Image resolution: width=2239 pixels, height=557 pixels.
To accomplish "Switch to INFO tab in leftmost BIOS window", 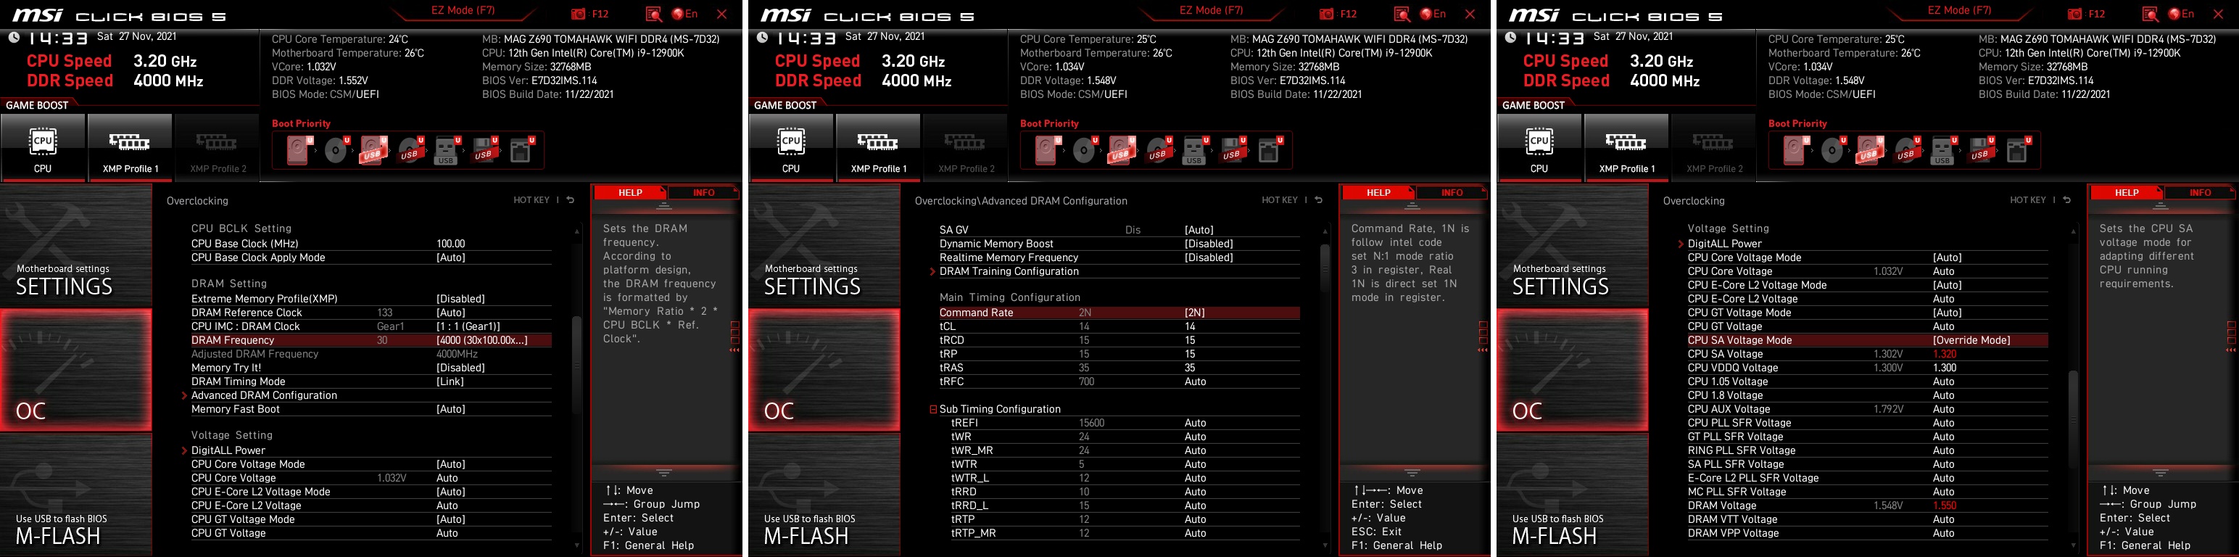I will pyautogui.click(x=703, y=193).
